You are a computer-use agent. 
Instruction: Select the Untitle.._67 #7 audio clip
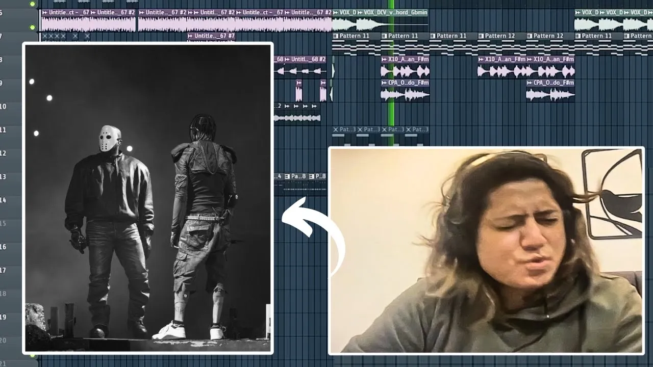click(x=212, y=36)
